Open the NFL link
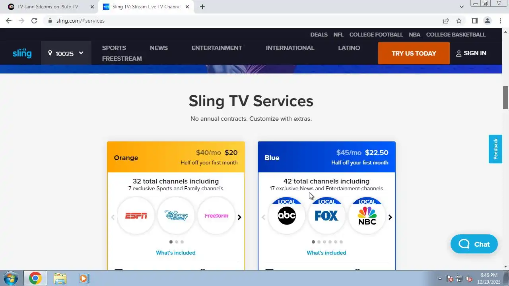Image resolution: width=509 pixels, height=286 pixels. (x=338, y=35)
